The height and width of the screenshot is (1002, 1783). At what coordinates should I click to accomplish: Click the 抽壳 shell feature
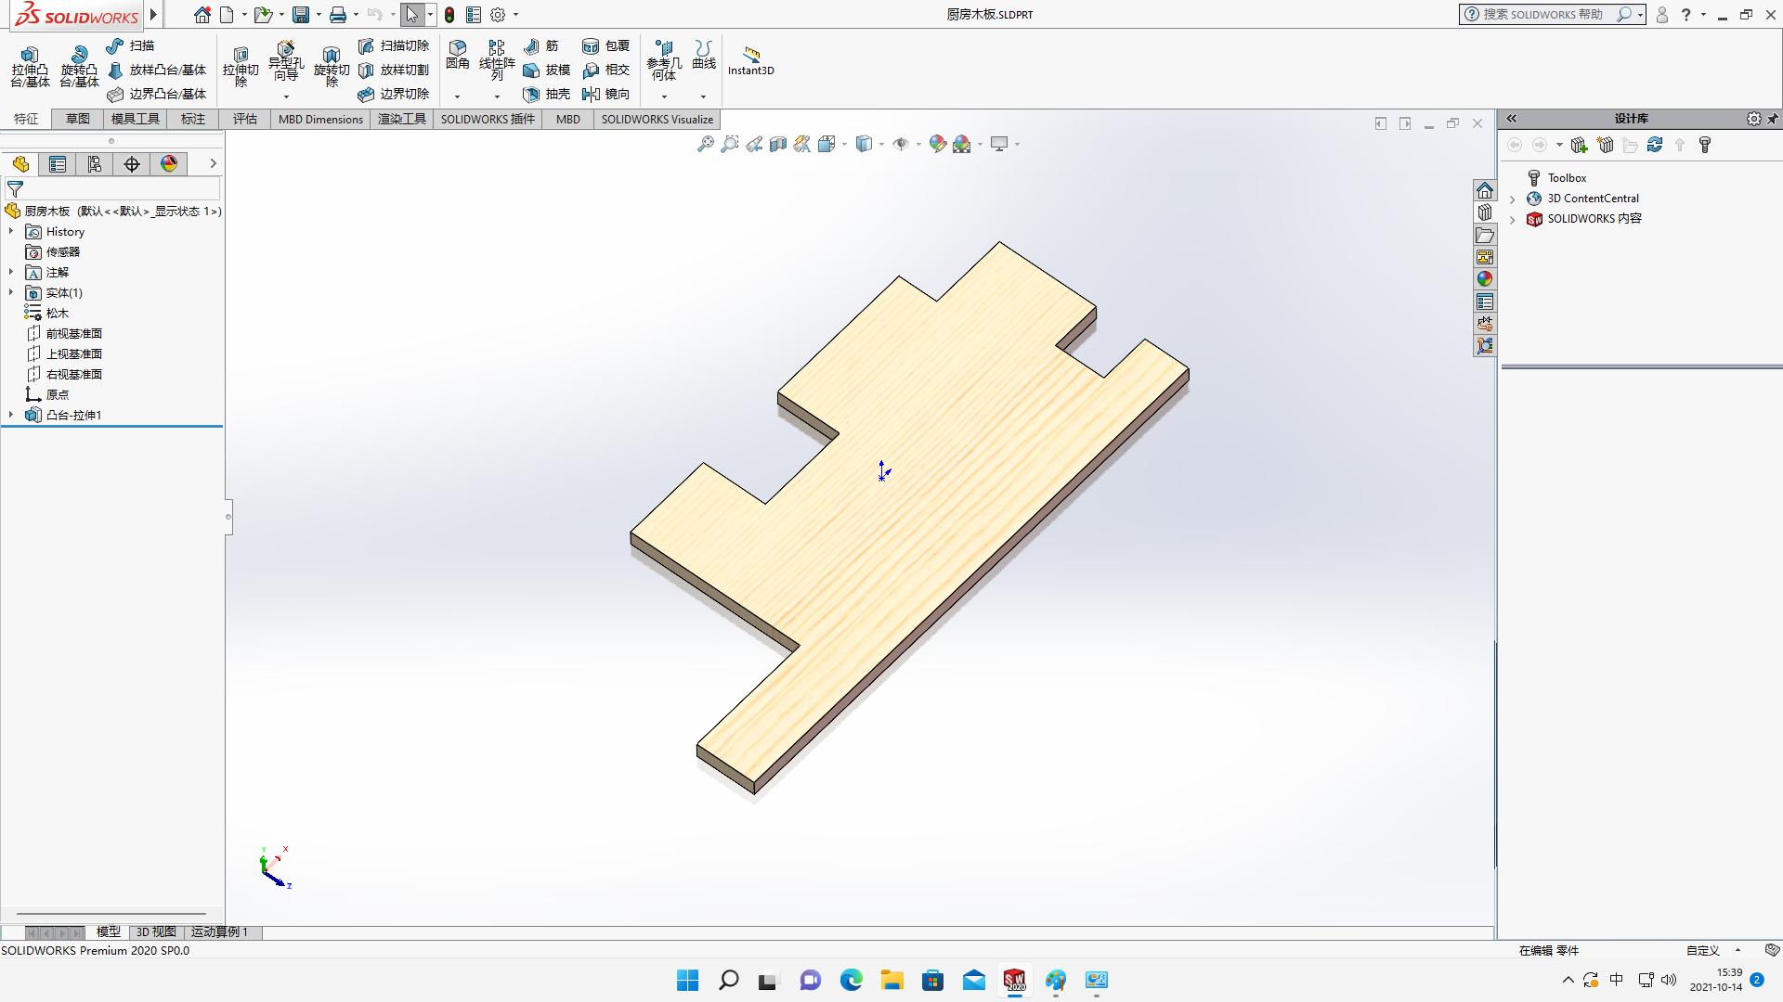(547, 94)
